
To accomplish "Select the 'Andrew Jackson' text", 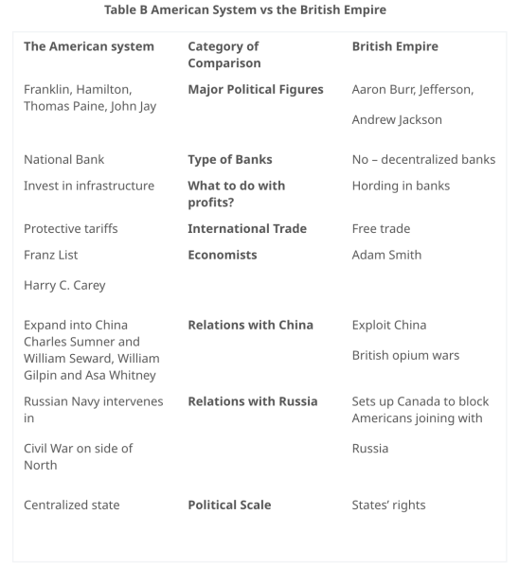I will coord(397,120).
